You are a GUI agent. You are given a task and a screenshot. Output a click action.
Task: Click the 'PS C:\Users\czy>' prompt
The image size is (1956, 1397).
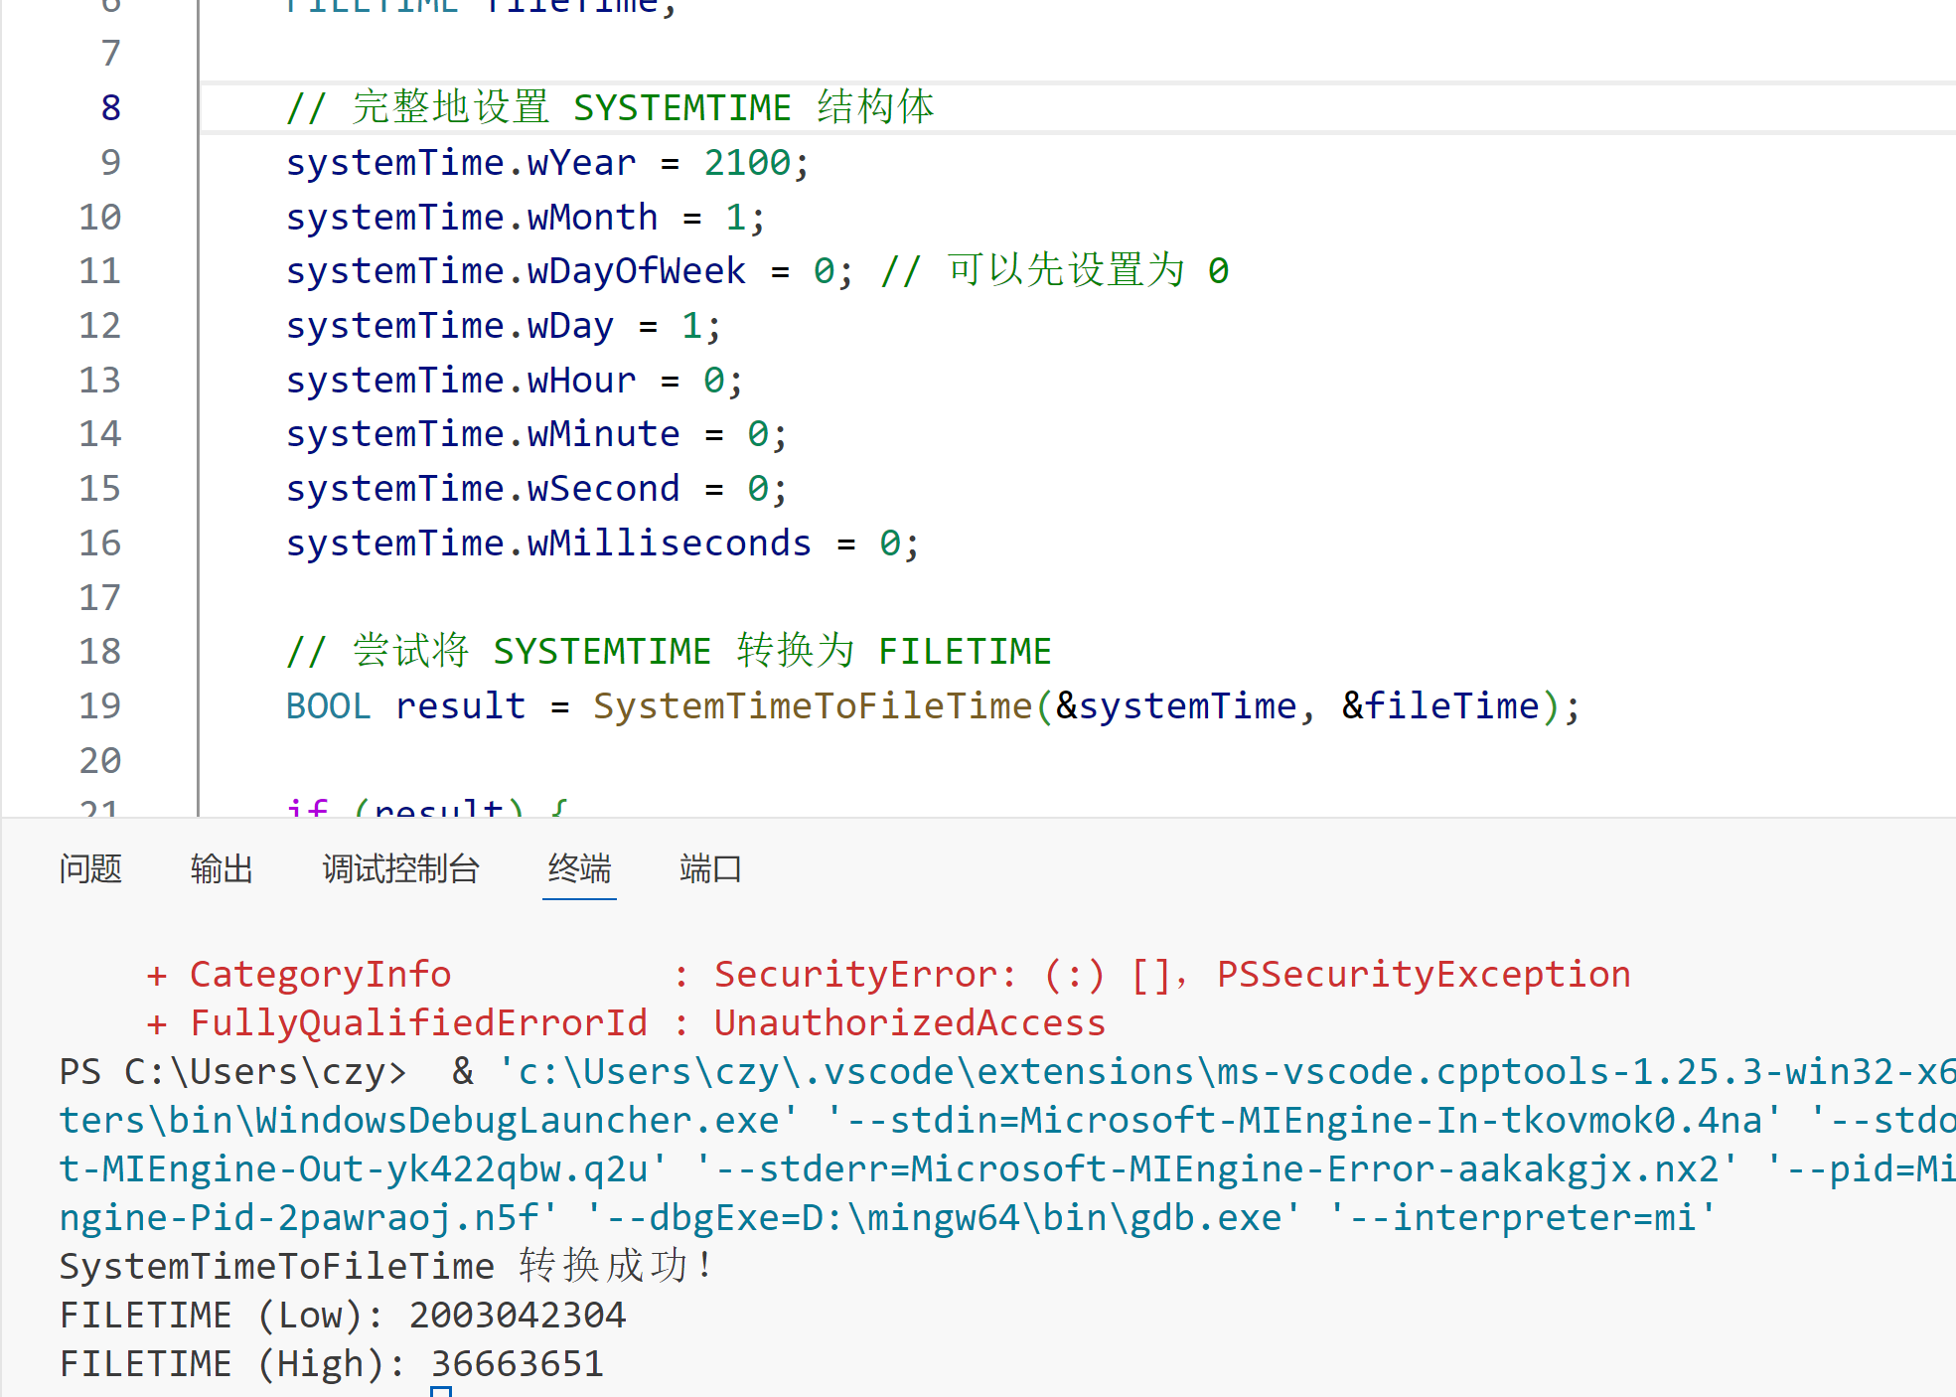[x=233, y=1071]
